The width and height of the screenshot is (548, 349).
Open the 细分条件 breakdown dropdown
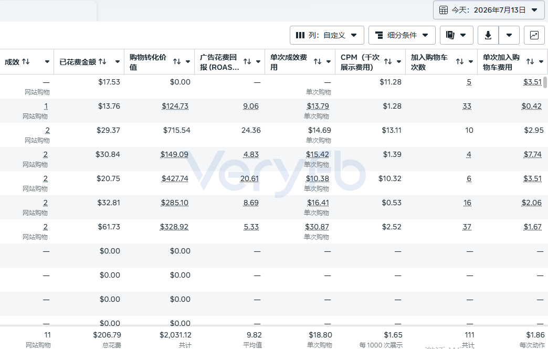pyautogui.click(x=402, y=35)
